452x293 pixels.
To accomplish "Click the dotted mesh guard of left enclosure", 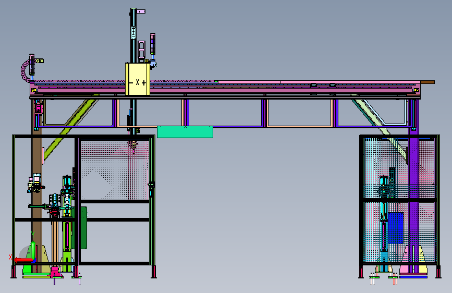I will point(115,169).
